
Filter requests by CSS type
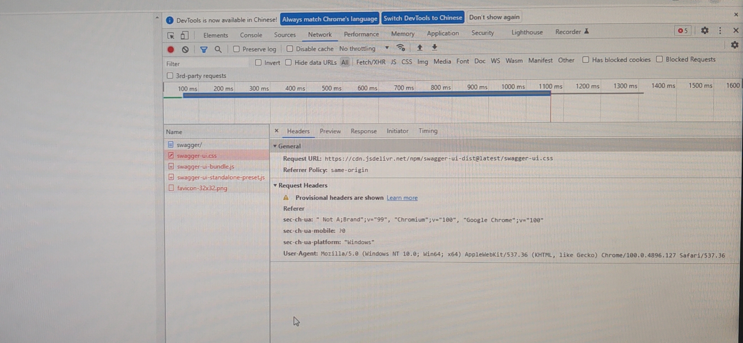407,61
